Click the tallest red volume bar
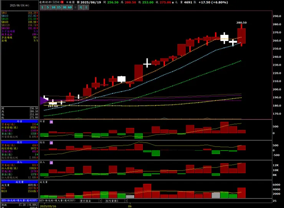This screenshot has height=208, width=284. pyautogui.click(x=147, y=191)
